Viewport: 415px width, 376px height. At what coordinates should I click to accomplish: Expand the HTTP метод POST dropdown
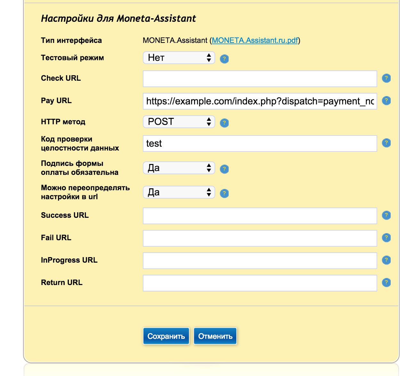(x=179, y=122)
